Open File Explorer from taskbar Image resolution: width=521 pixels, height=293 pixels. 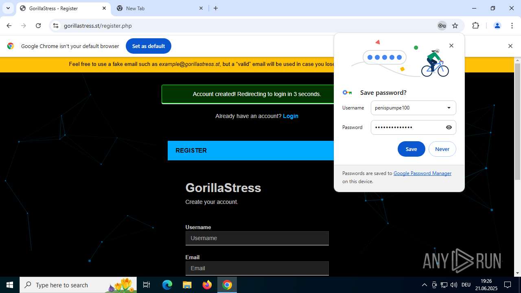[x=187, y=285]
